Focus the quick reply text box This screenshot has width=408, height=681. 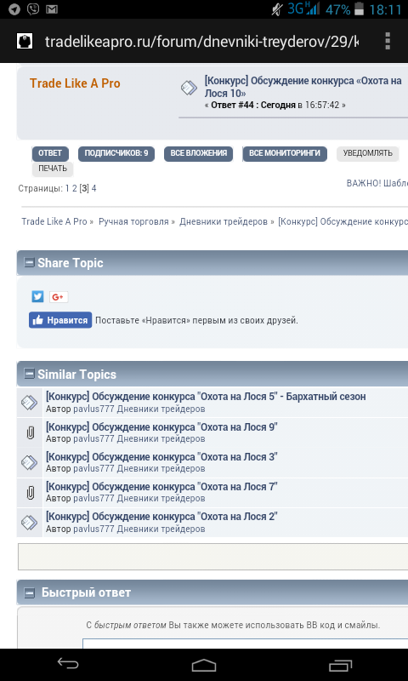click(x=245, y=644)
